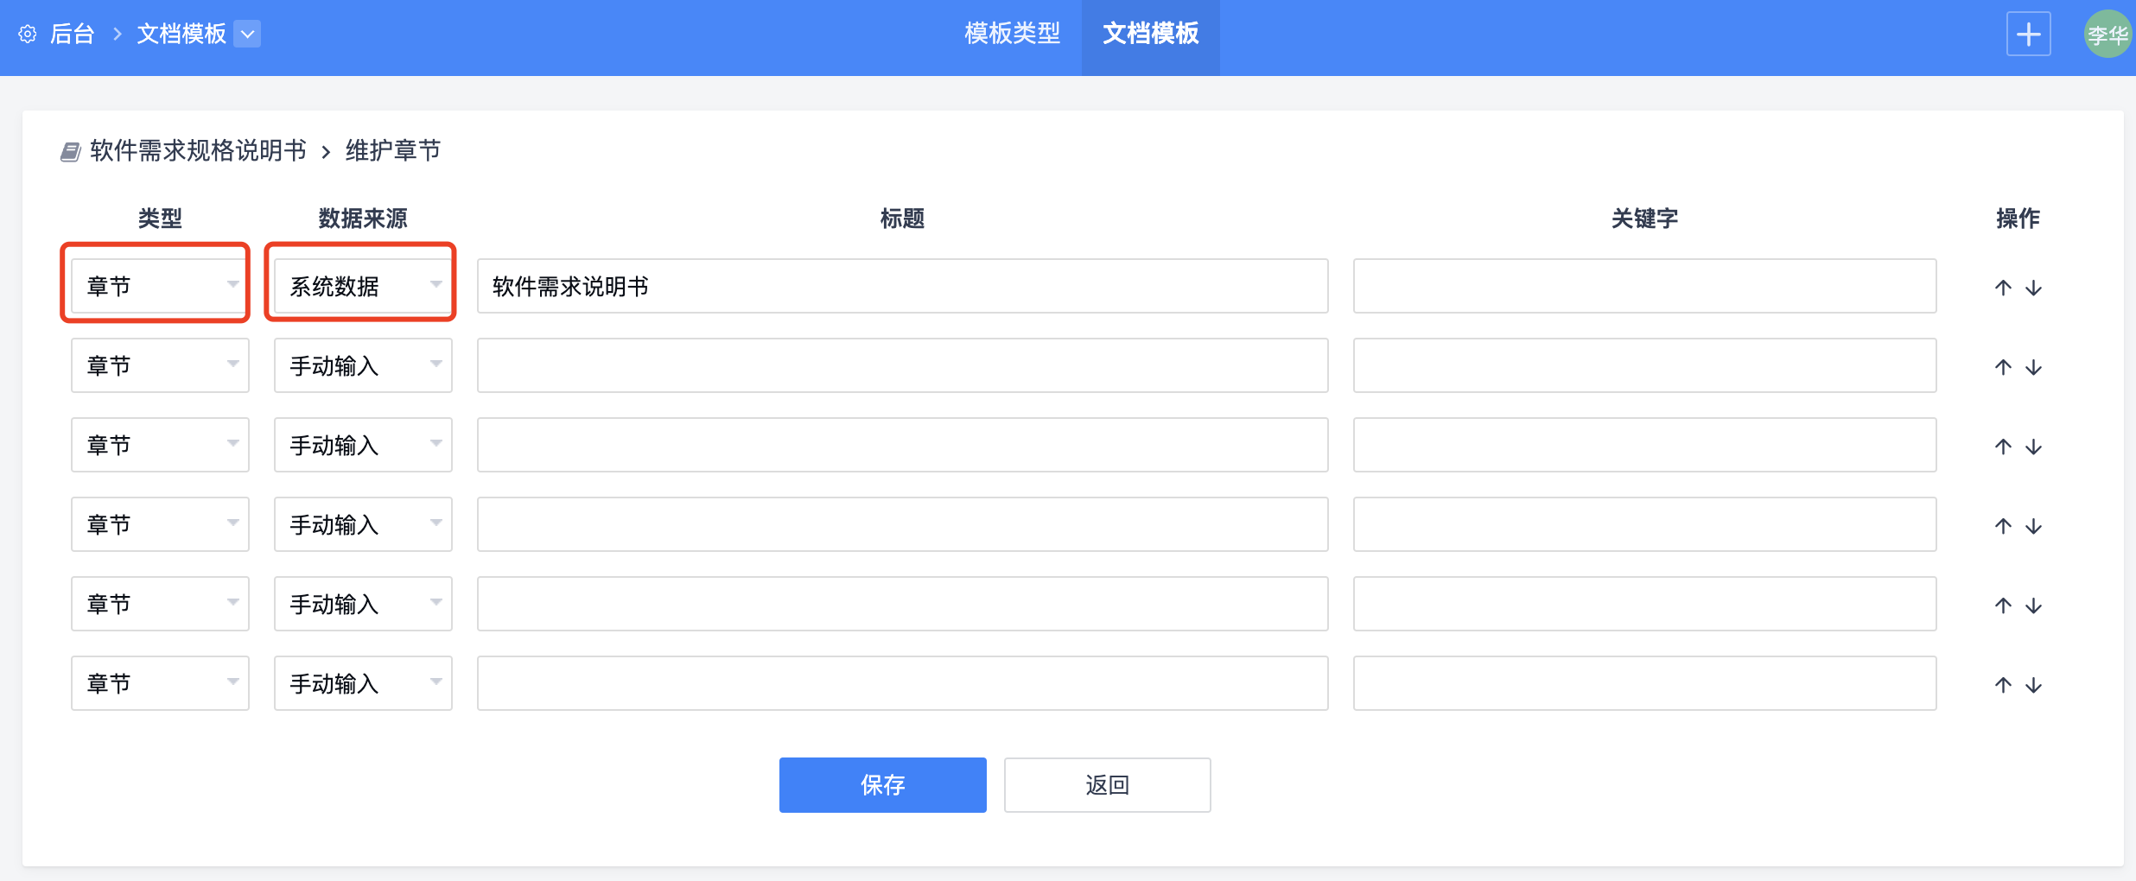The image size is (2136, 881).
Task: Move second row up with up arrow
Action: [2003, 367]
